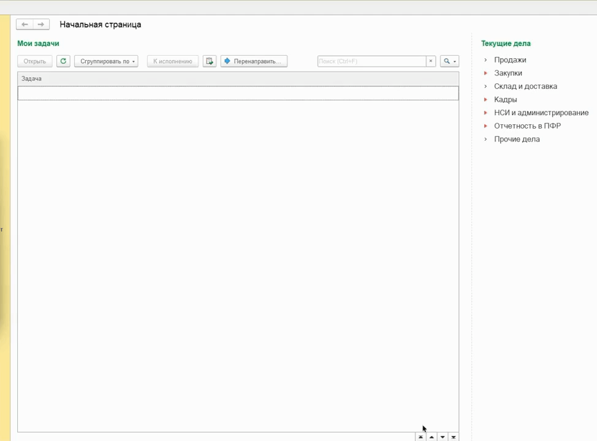Viewport: 597px width, 441px height.
Task: Click the Задача column header
Action: point(238,79)
